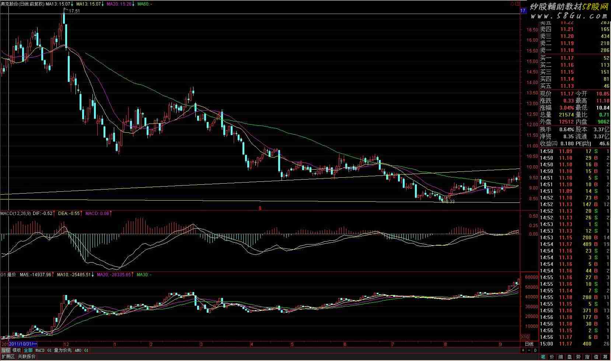The image size is (611, 361).
Task: Click the PE(动) 46.6 value
Action: coord(604,143)
